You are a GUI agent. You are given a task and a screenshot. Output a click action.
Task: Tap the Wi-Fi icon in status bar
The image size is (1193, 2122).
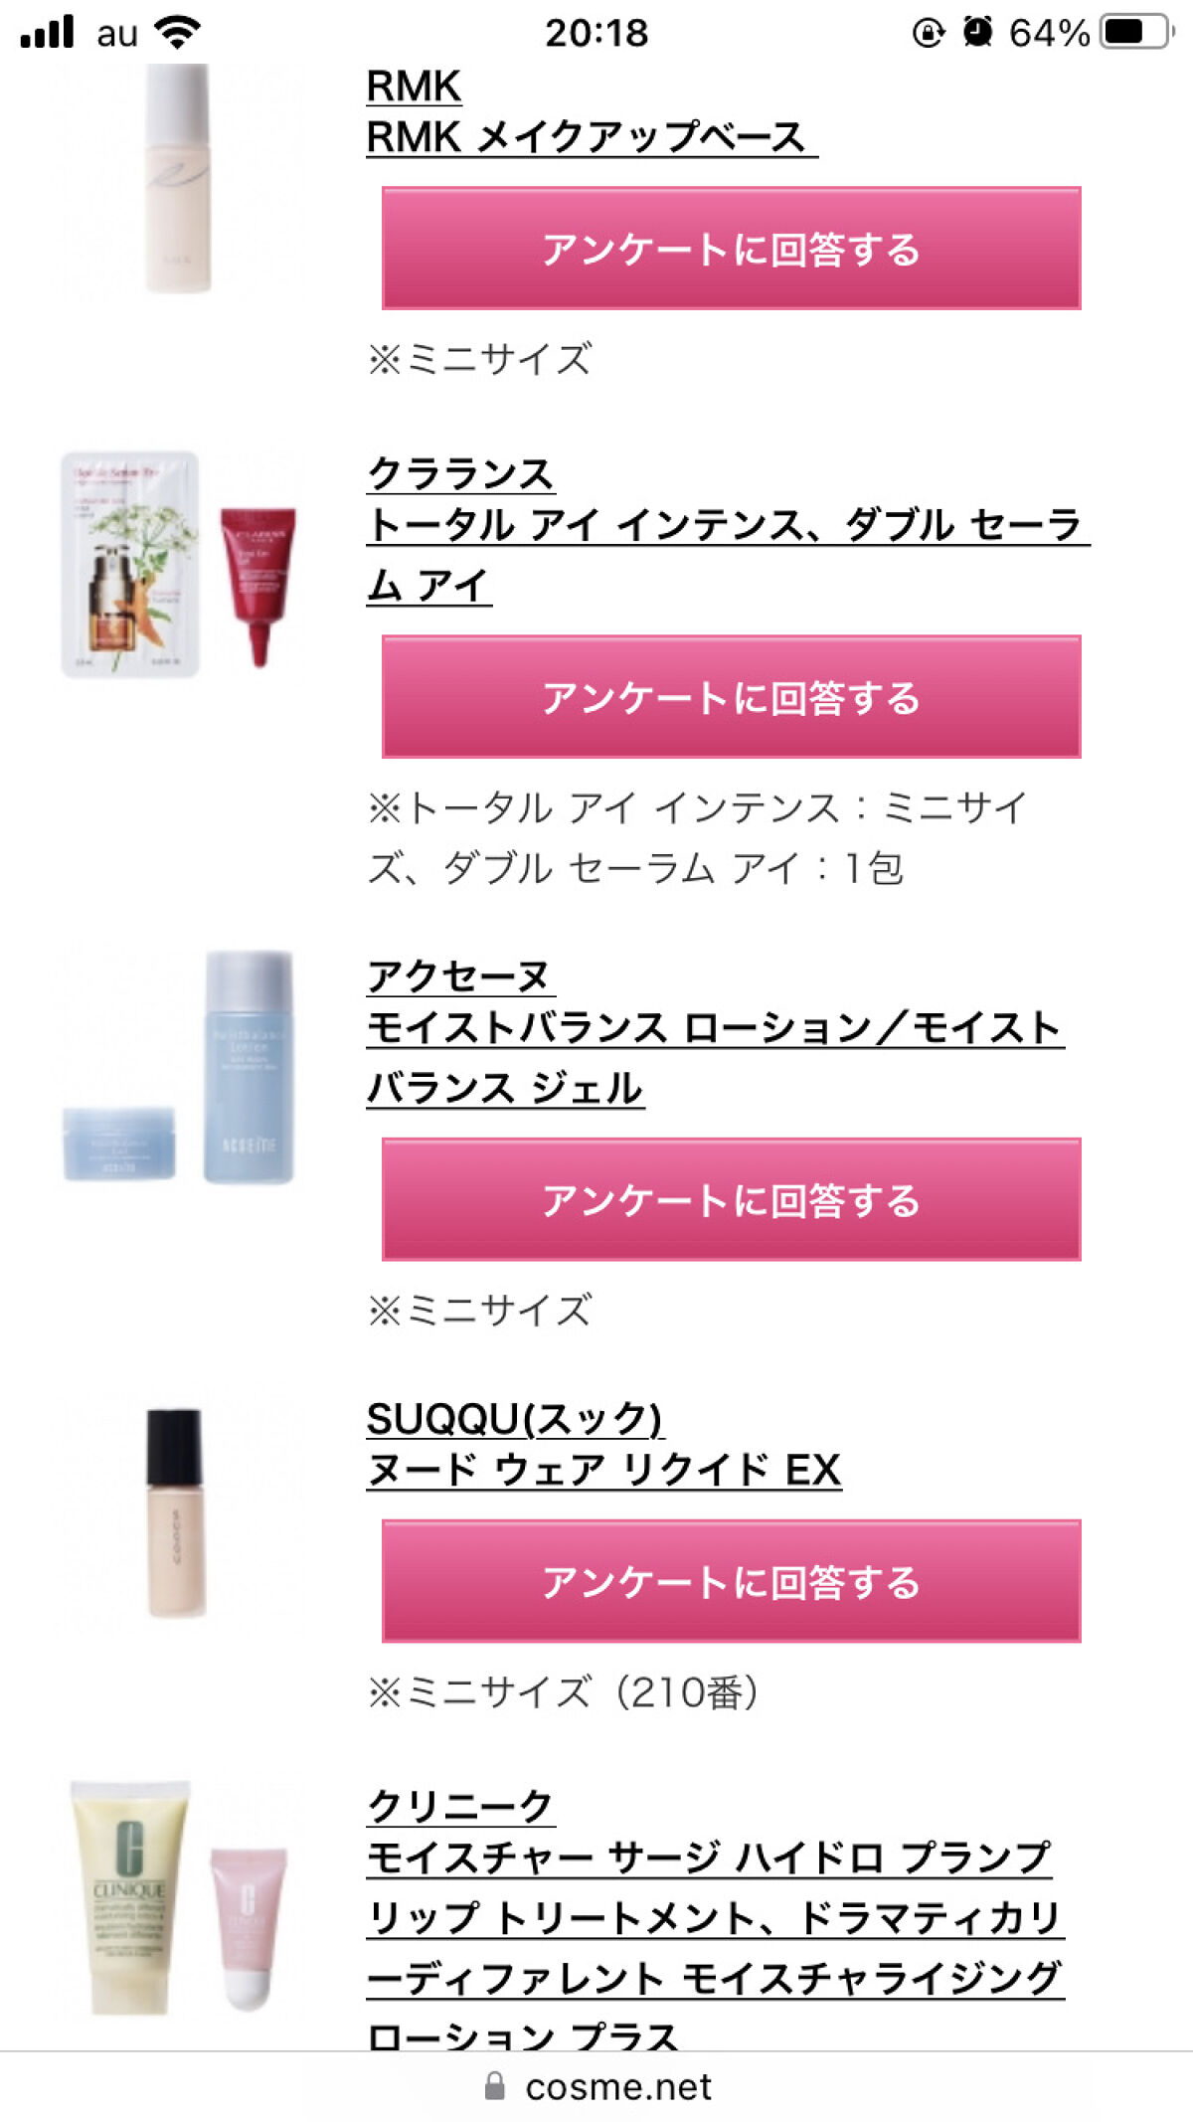178,32
